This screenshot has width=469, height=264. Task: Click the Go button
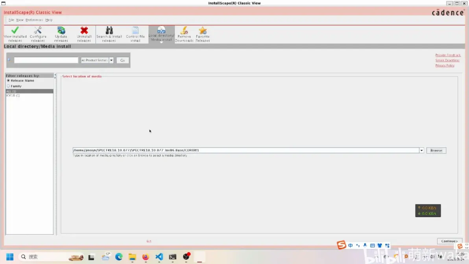pyautogui.click(x=122, y=61)
